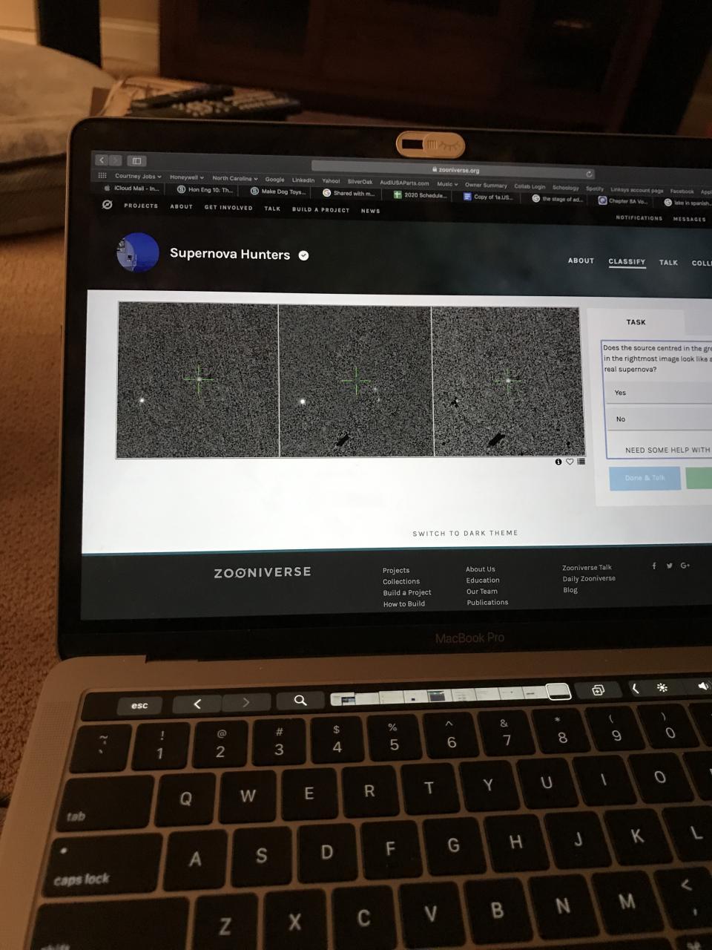
Task: Open the Schoology bookmark
Action: (x=565, y=188)
